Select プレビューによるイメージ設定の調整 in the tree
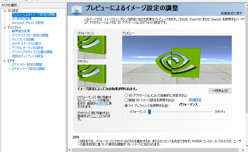 [x=34, y=15]
